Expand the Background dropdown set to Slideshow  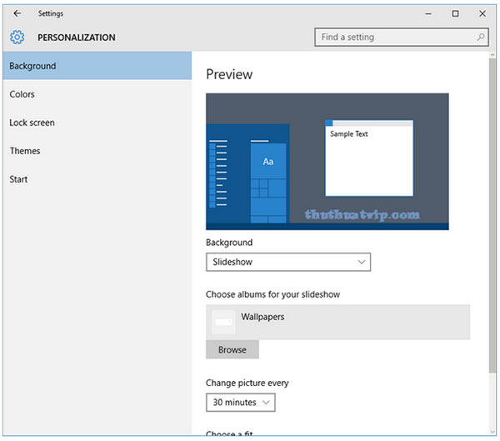tap(287, 262)
